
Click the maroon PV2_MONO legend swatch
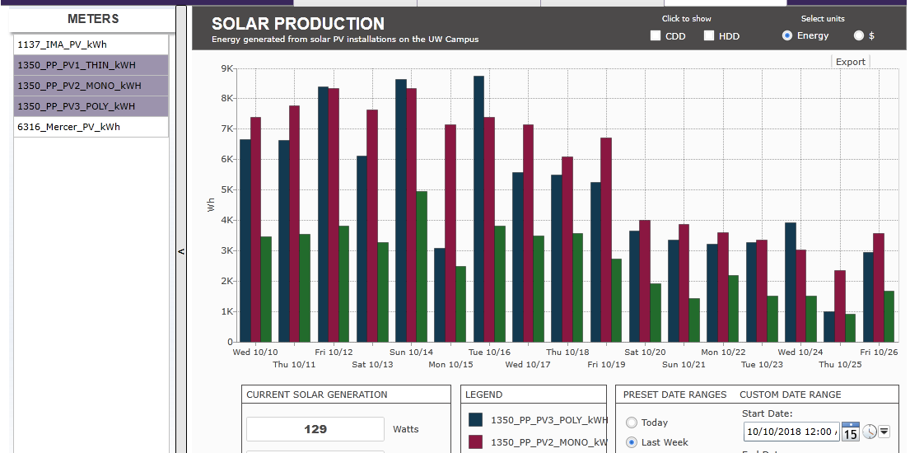tap(475, 442)
